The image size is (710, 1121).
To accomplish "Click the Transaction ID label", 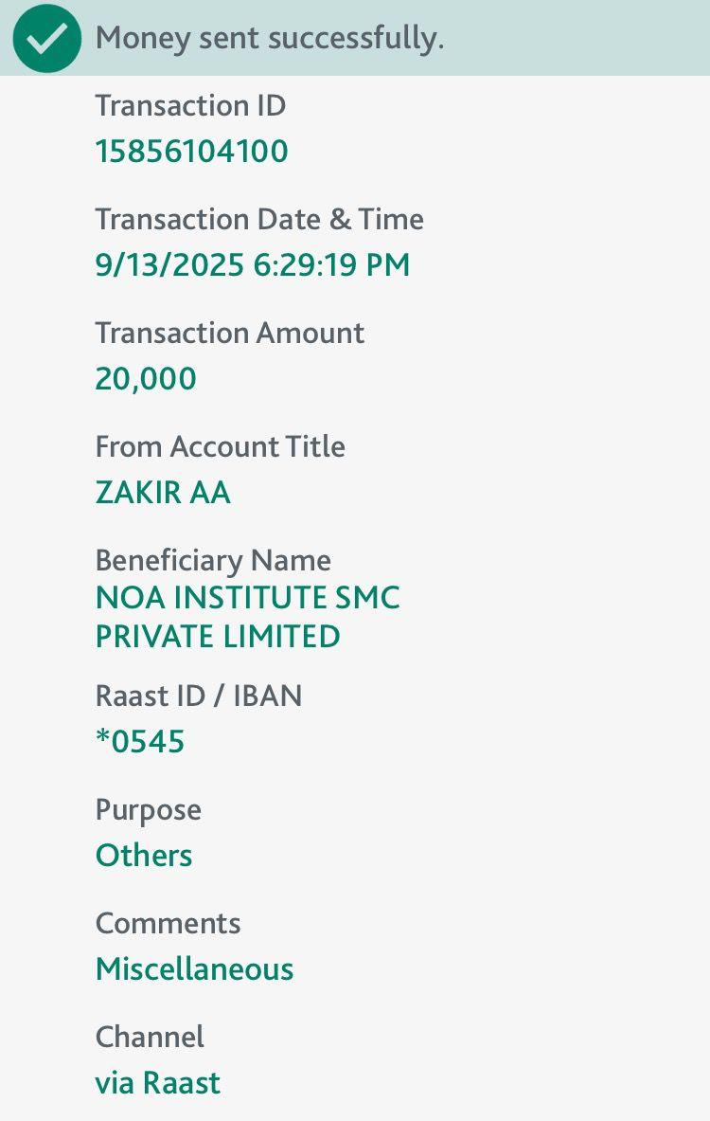I will (190, 105).
